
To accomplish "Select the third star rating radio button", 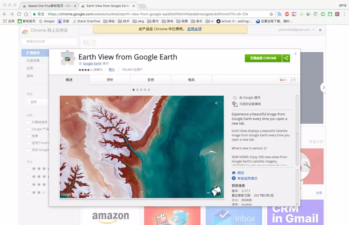I will [x=28, y=185].
